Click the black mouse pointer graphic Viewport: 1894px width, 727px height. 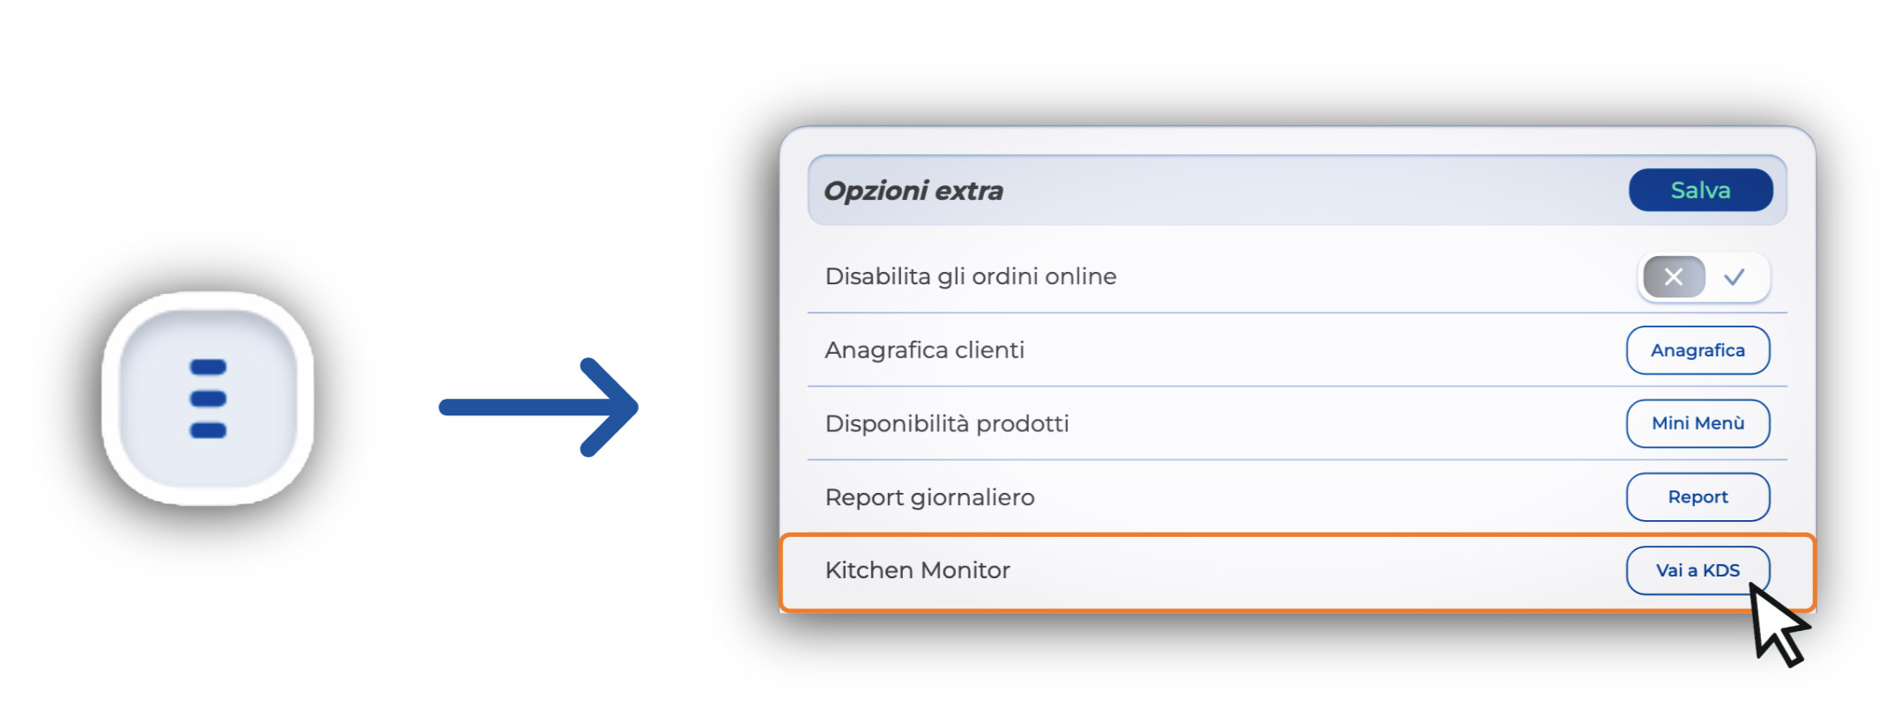pos(1775,627)
